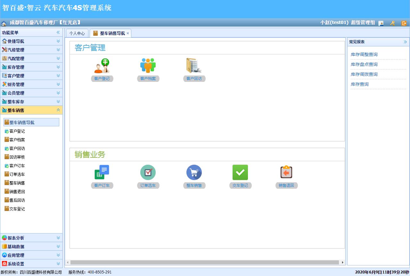The height and width of the screenshot is (276, 410).
Task: Click the 整车库存 icon in the menu
Action: point(4,101)
